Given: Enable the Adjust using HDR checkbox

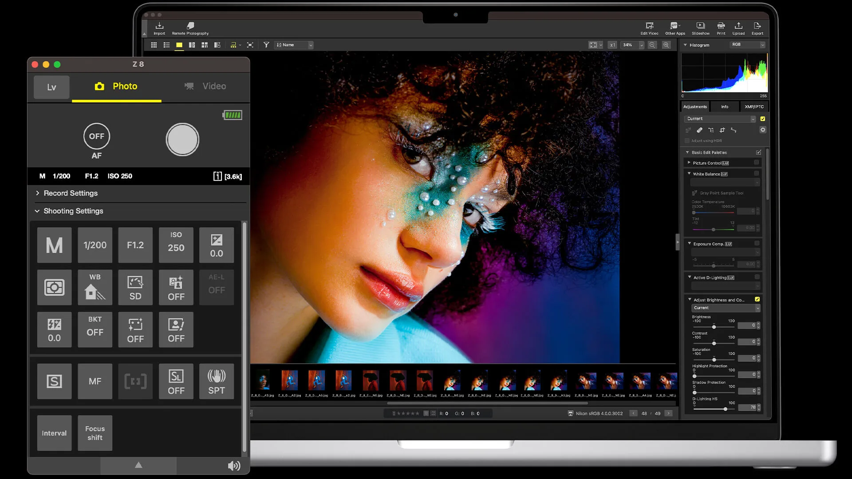Looking at the screenshot, I should click(x=687, y=141).
